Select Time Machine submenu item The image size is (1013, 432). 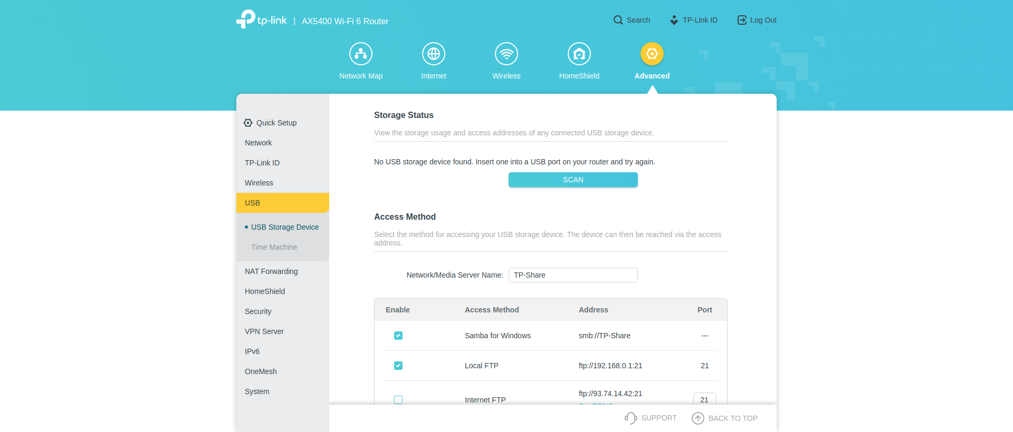(274, 247)
